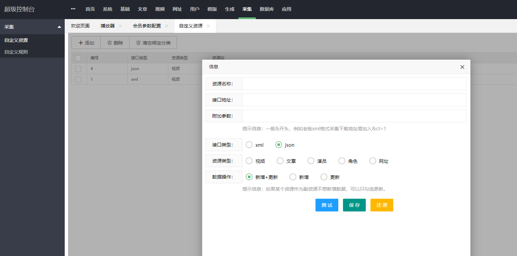Click the 超级控制台 logo title
The height and width of the screenshot is (256, 517).
point(19,9)
